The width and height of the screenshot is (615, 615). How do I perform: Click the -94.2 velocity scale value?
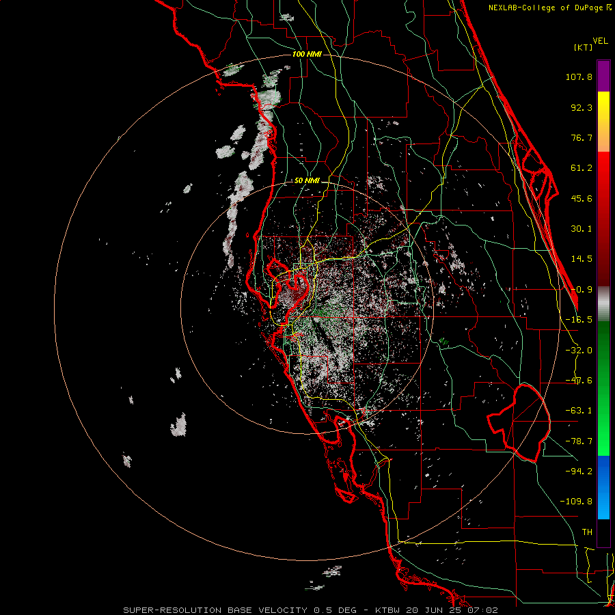pyautogui.click(x=579, y=471)
